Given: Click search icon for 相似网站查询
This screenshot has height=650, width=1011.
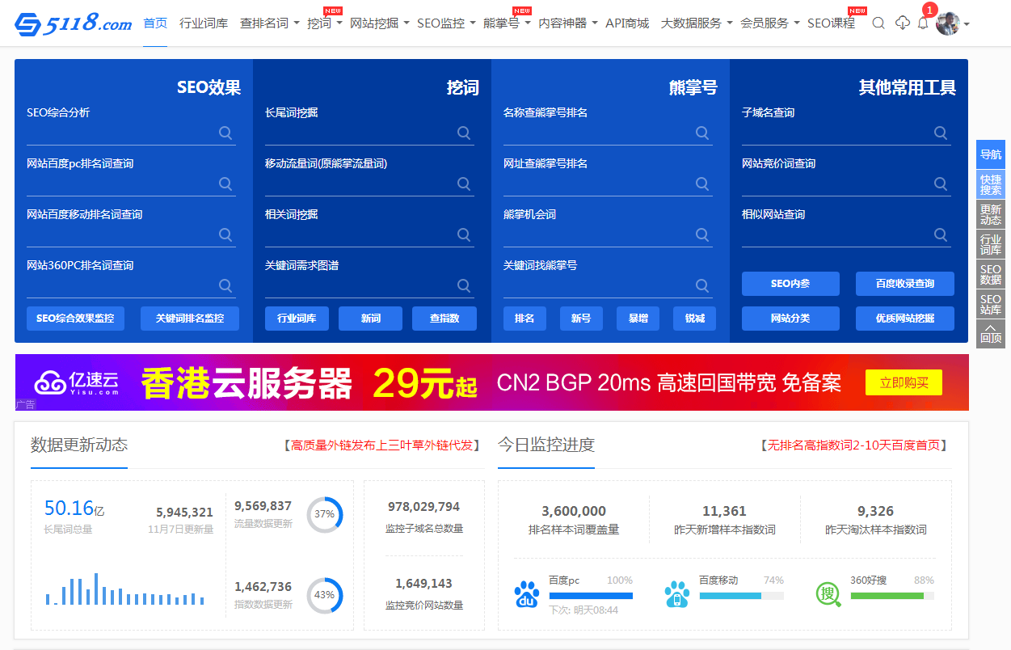Looking at the screenshot, I should 941,234.
